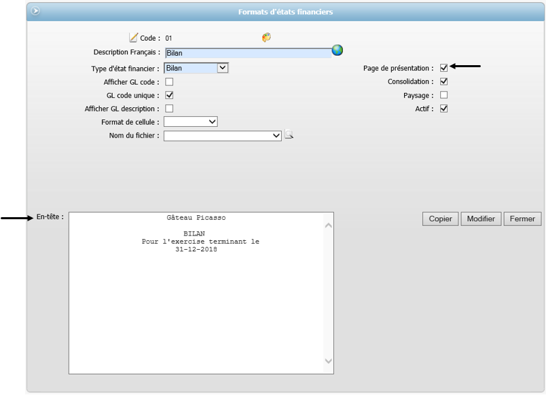Click the round arrow icon in the title bar
Viewport: 546px width, 395px height.
pyautogui.click(x=35, y=12)
